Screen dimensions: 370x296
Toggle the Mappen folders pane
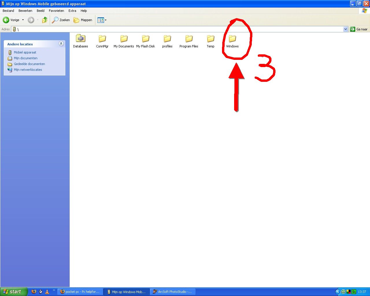coord(83,20)
